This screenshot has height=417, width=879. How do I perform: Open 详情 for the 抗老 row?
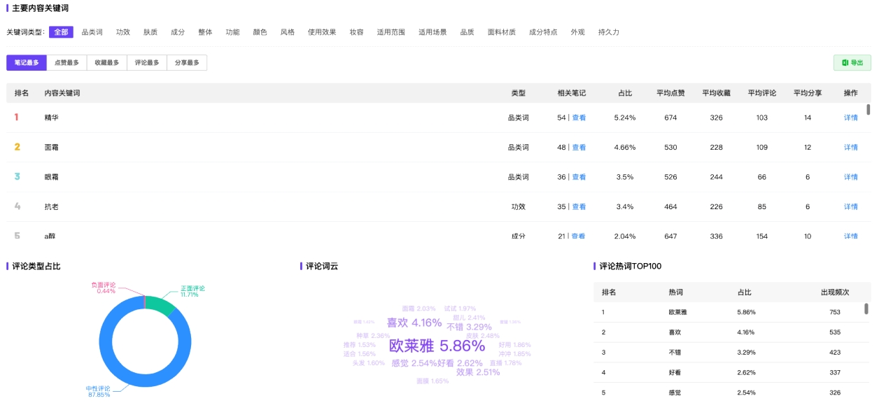850,207
